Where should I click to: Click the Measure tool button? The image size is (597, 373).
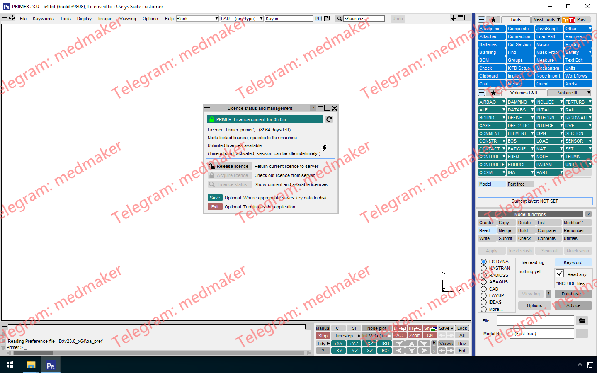549,60
